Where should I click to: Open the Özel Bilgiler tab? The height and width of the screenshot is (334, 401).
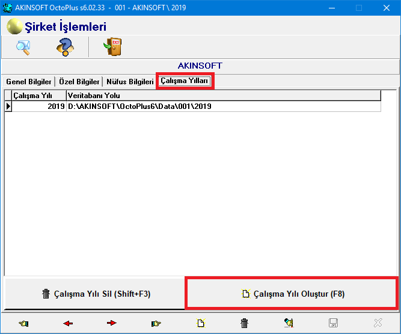coord(79,82)
